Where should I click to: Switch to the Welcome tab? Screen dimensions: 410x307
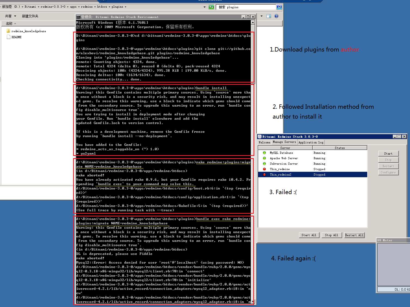click(x=264, y=142)
